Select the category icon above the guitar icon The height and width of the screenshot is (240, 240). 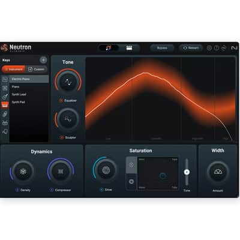[5, 88]
